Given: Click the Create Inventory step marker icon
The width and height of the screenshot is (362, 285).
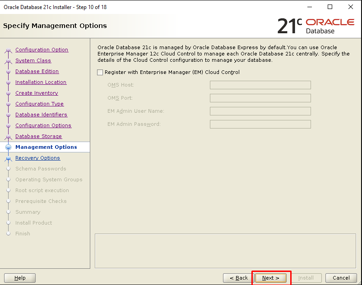Looking at the screenshot, I should 8,93.
